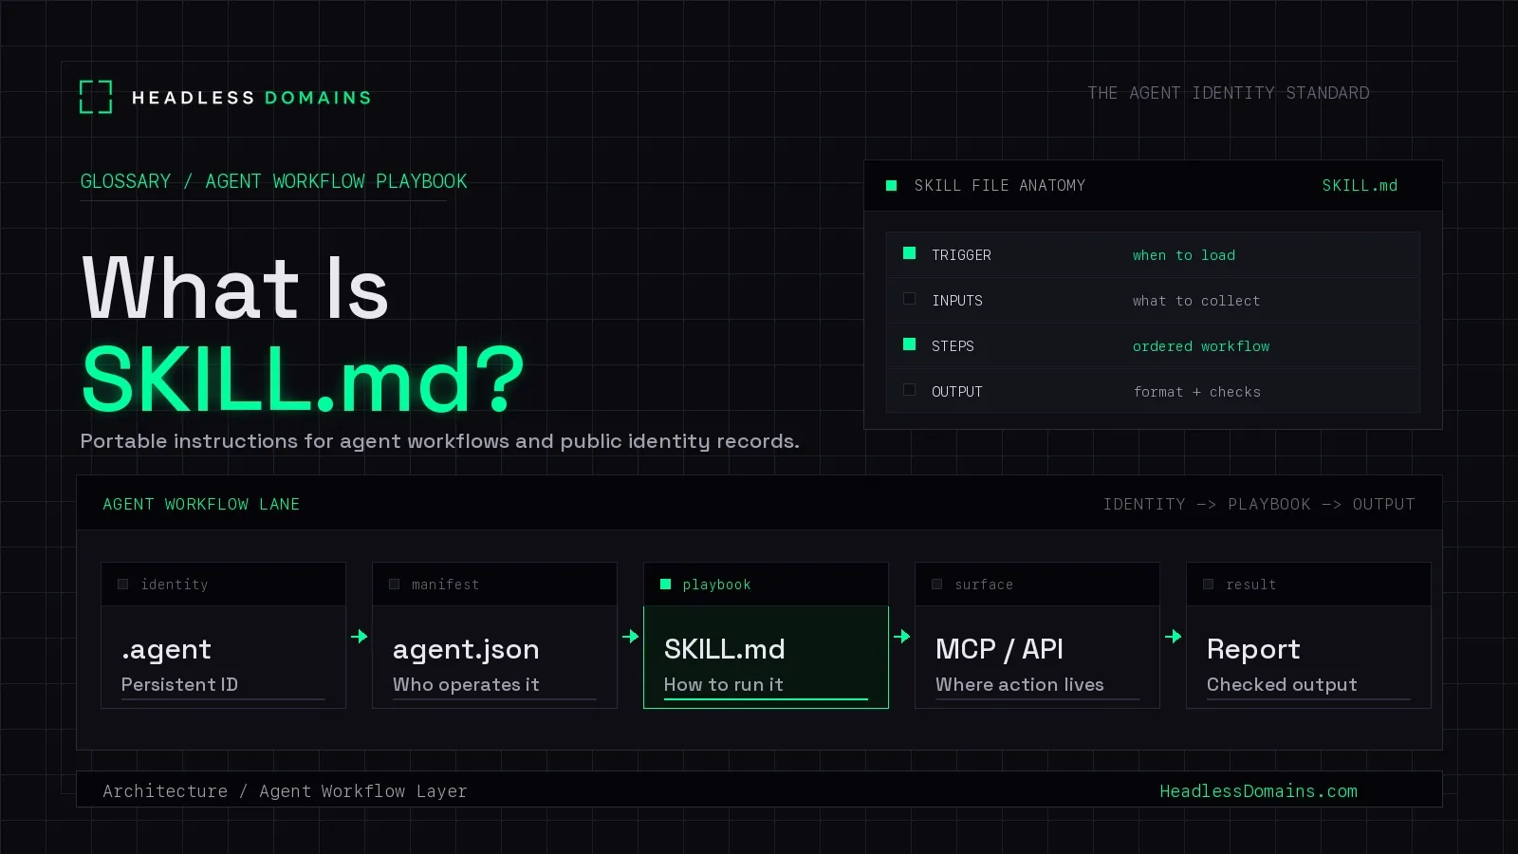Click the SKILL.md filename in anatomy header
This screenshot has width=1518, height=854.
click(x=1360, y=186)
